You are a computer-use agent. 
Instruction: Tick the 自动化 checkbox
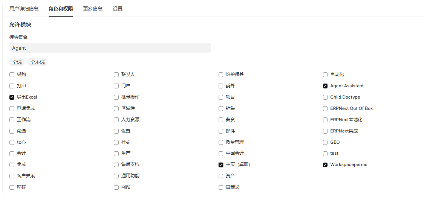(x=325, y=75)
